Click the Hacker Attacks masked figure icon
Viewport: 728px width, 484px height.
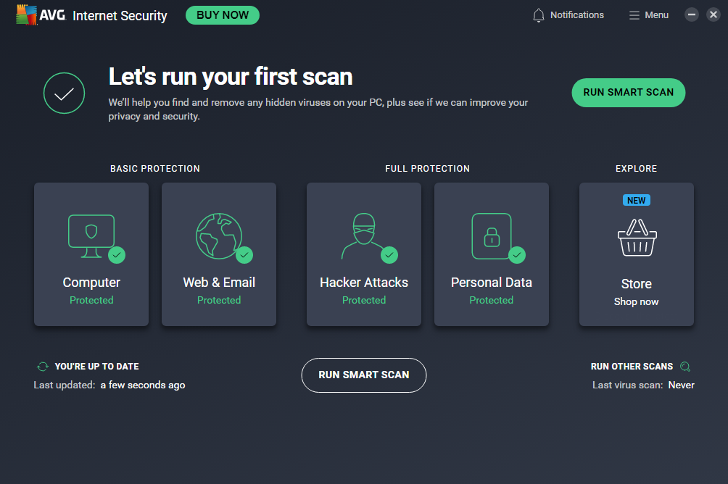[x=363, y=235]
